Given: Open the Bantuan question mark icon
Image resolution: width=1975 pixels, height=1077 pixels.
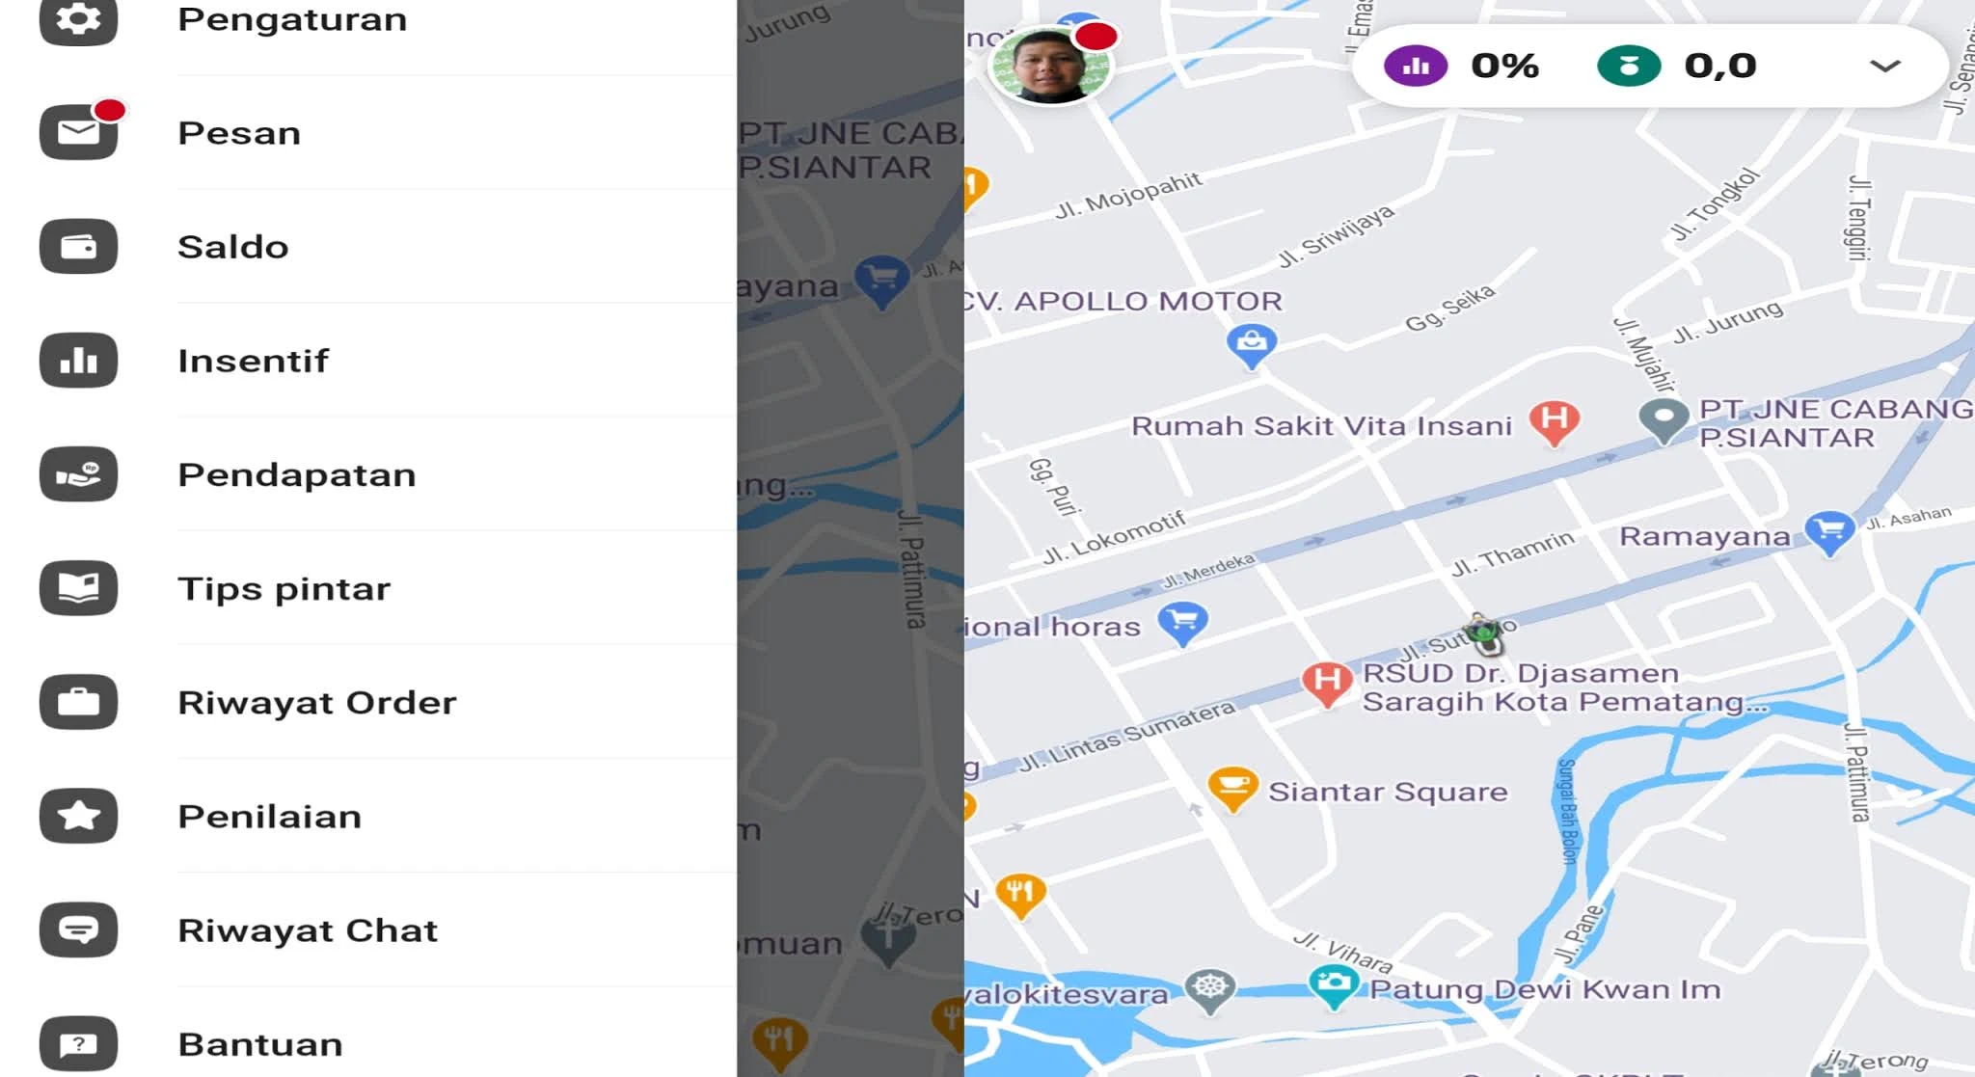Looking at the screenshot, I should [x=78, y=1043].
